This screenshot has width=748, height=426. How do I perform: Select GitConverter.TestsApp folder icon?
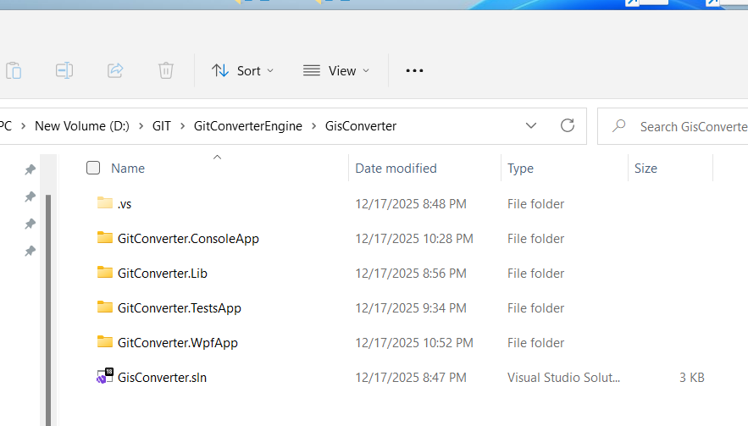105,307
